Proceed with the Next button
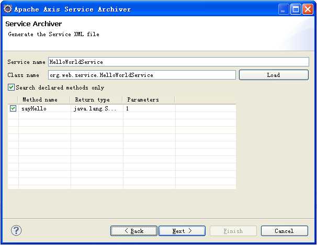The width and height of the screenshot is (317, 245). coord(182,231)
